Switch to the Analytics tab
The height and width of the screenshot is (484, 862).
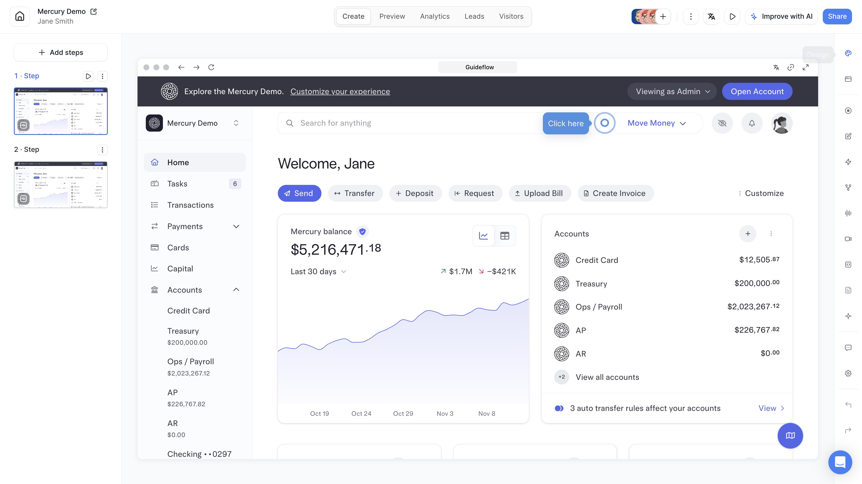[x=435, y=16]
